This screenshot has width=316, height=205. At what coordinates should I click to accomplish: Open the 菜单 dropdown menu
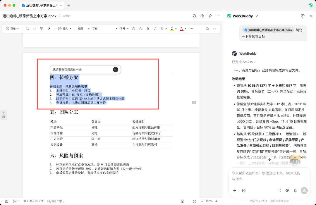pyautogui.click(x=12, y=29)
